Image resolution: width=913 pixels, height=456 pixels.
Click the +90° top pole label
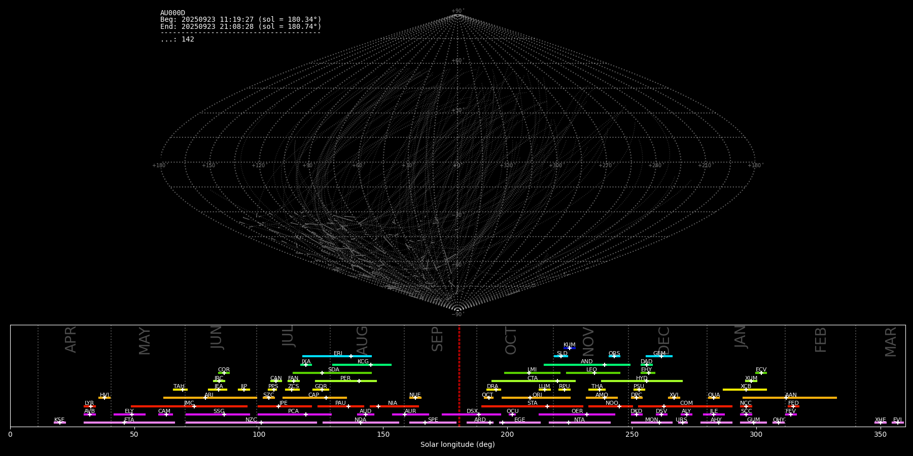pyautogui.click(x=458, y=11)
